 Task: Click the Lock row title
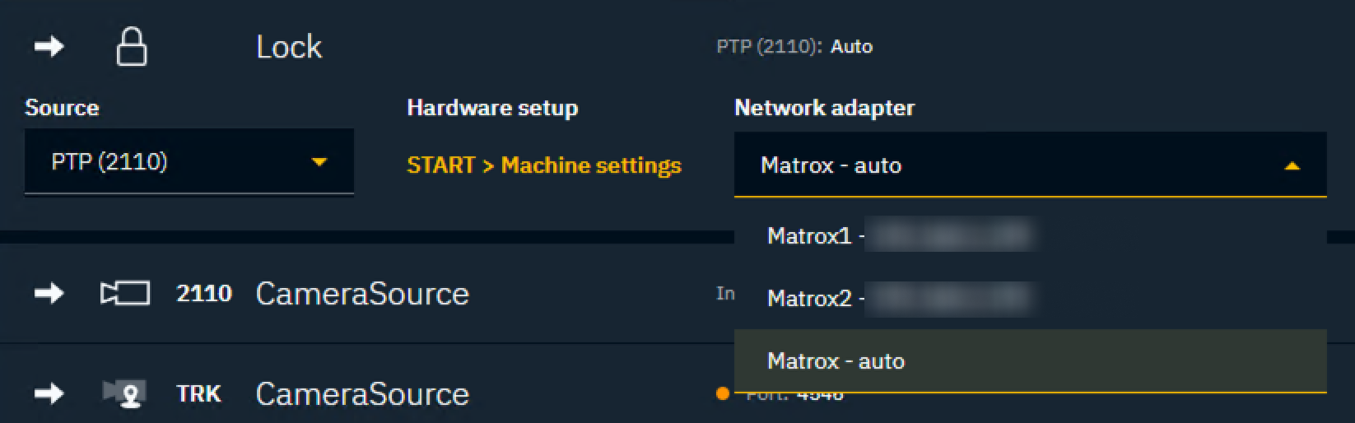[x=289, y=47]
